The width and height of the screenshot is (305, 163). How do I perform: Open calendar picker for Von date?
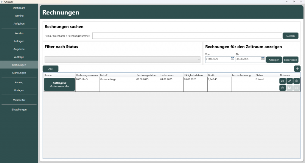[x=232, y=59]
